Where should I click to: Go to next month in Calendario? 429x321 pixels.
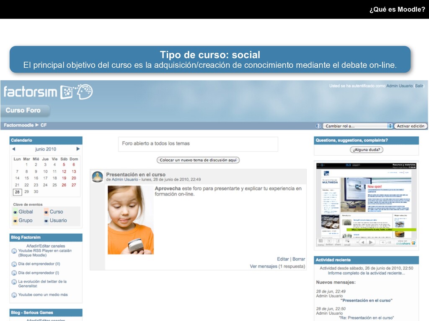78,149
